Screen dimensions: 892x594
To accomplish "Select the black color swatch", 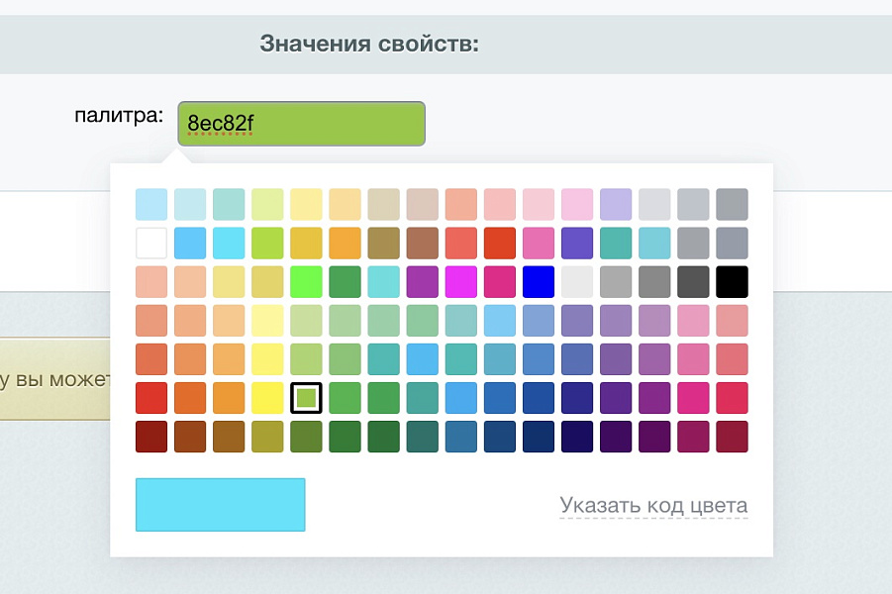I will pyautogui.click(x=732, y=281).
